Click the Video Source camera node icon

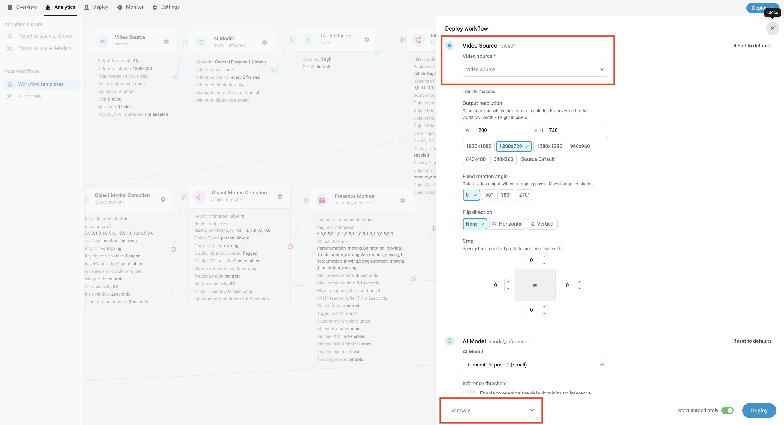[102, 41]
